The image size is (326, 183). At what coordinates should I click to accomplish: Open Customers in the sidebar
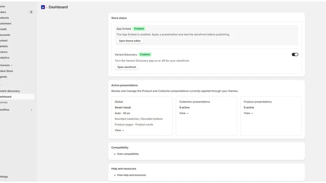point(6,24)
